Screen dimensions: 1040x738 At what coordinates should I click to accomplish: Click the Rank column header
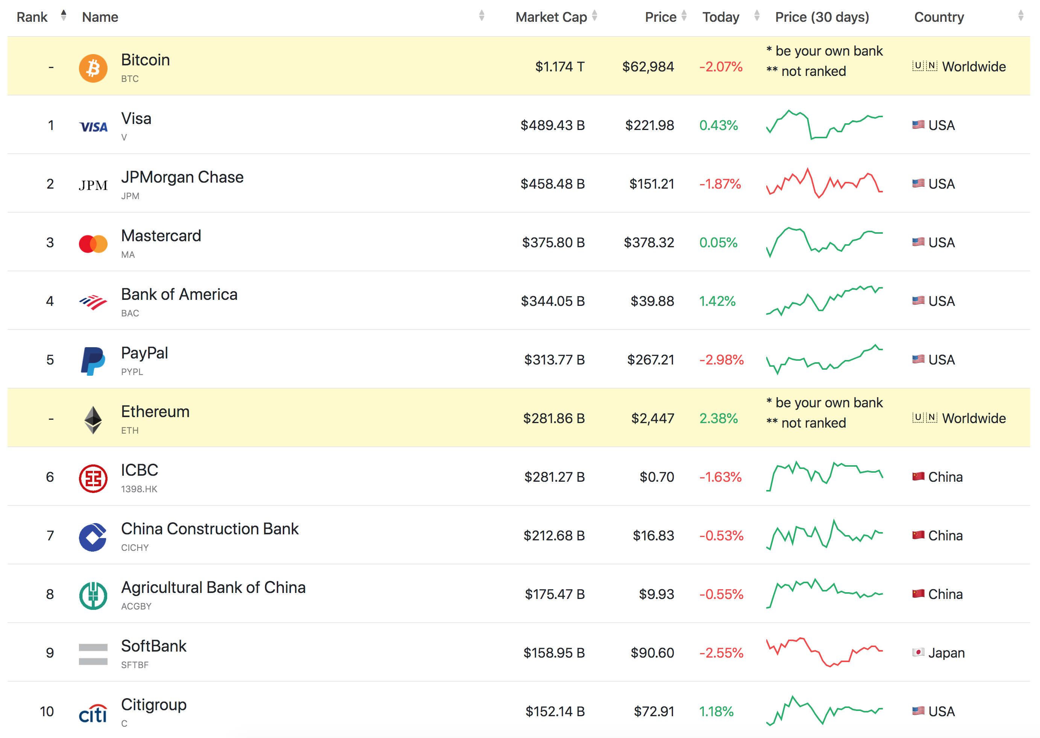[32, 17]
